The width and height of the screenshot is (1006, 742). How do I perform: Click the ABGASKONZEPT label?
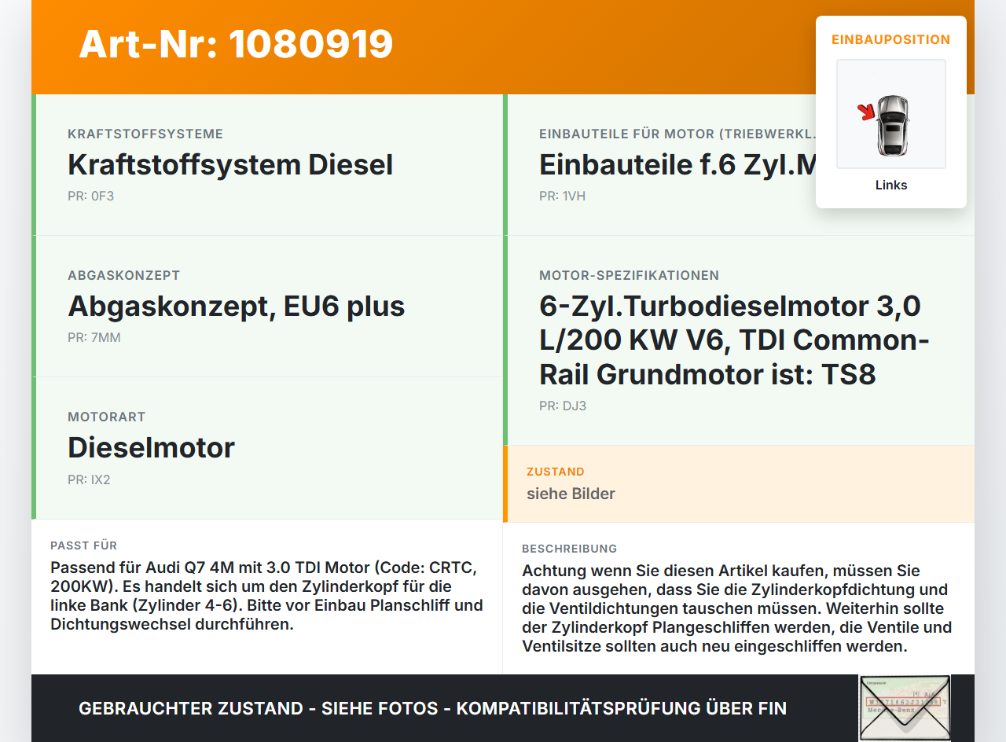(x=124, y=276)
